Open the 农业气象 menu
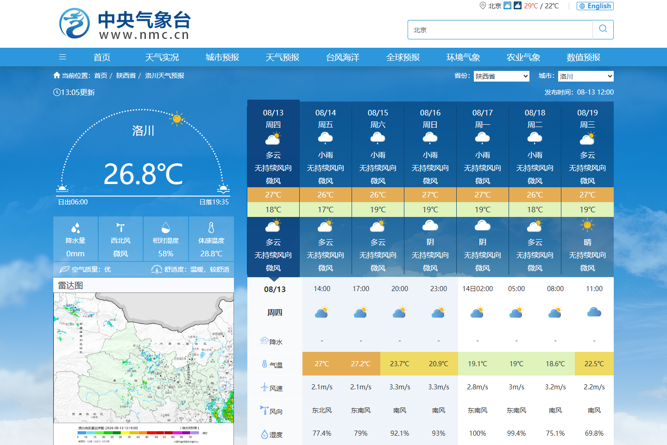This screenshot has width=667, height=445. pos(523,57)
